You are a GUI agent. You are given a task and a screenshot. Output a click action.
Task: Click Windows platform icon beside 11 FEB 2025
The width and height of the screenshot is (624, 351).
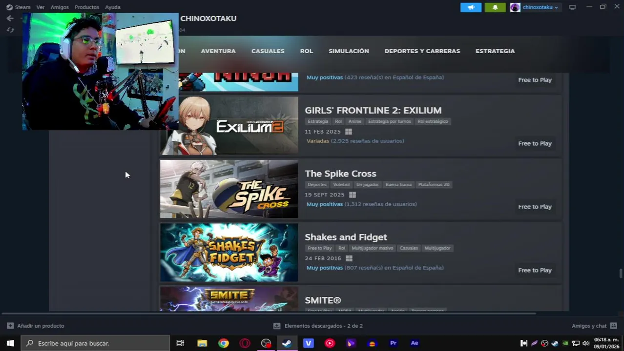(349, 132)
